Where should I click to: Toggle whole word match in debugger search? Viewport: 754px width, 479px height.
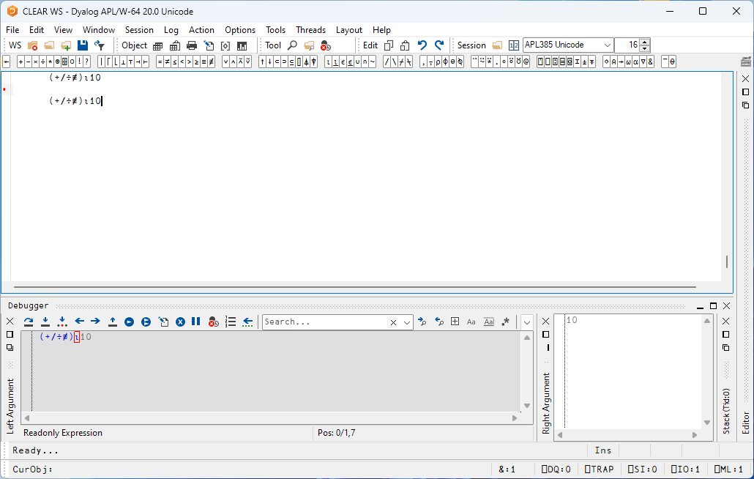pyautogui.click(x=488, y=322)
